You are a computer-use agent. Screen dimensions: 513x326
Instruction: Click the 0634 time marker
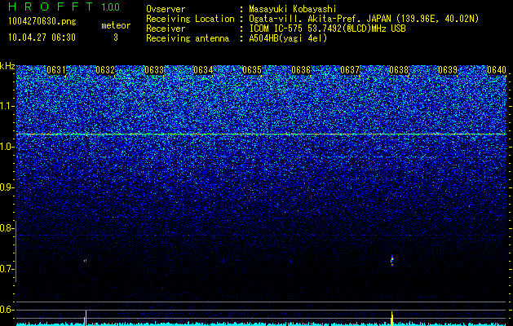[x=203, y=70]
